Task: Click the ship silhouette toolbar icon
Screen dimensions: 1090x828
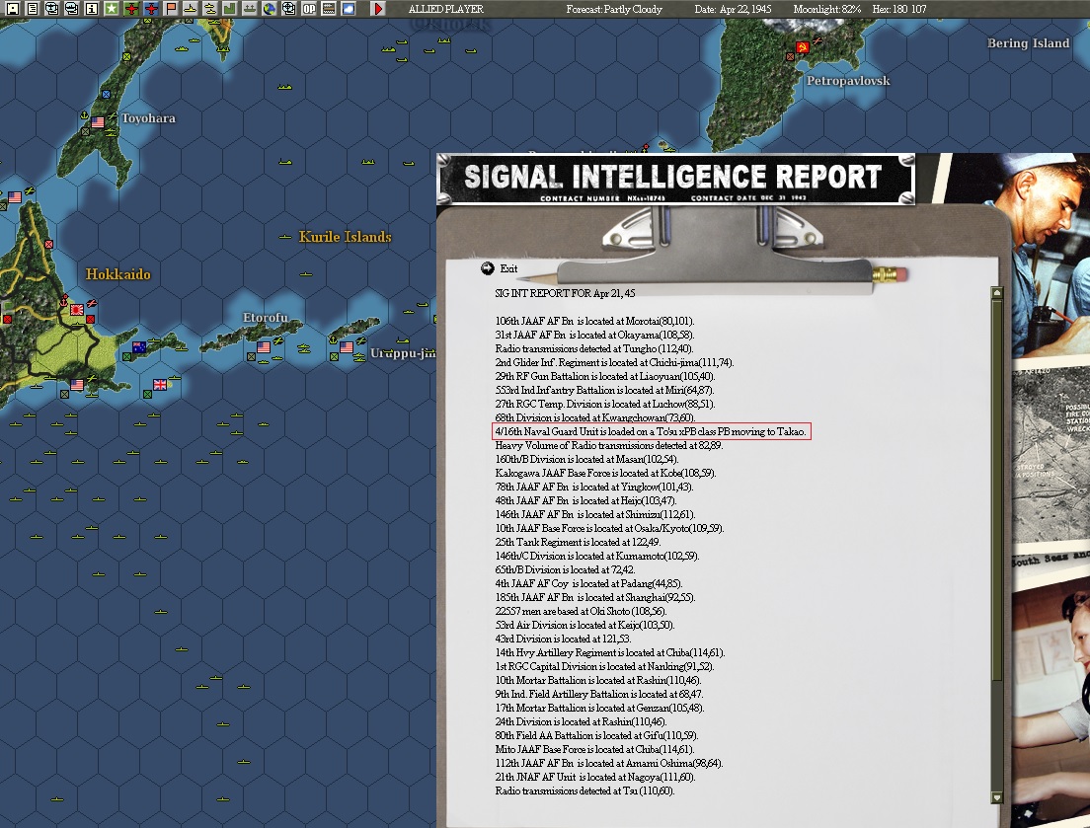Action: pos(191,9)
